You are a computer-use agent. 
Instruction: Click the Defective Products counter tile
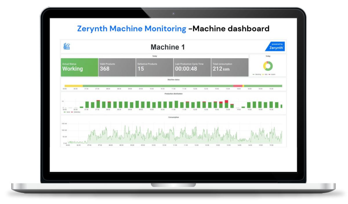(x=154, y=67)
